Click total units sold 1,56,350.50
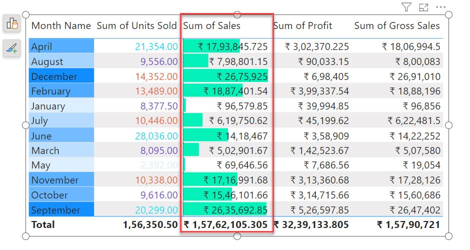 150,224
